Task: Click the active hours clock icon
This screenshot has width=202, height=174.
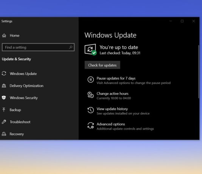Action: click(90, 95)
